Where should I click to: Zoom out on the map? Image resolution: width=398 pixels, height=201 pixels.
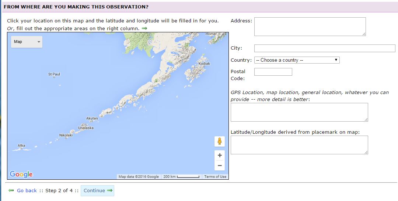(x=220, y=165)
